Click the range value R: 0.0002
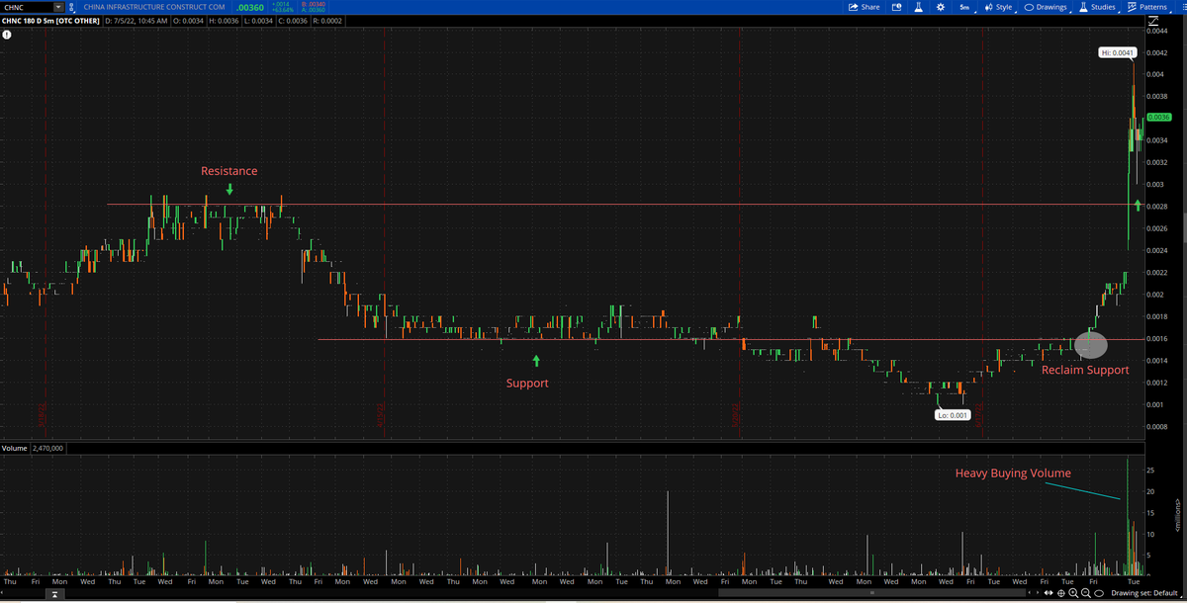1187x603 pixels. (x=327, y=20)
